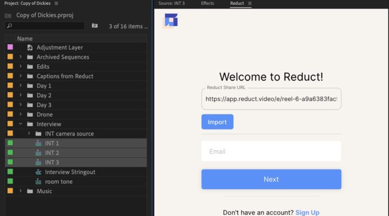Expand the INT camera source bin
Image resolution: width=389 pixels, height=216 pixels.
pyautogui.click(x=29, y=133)
